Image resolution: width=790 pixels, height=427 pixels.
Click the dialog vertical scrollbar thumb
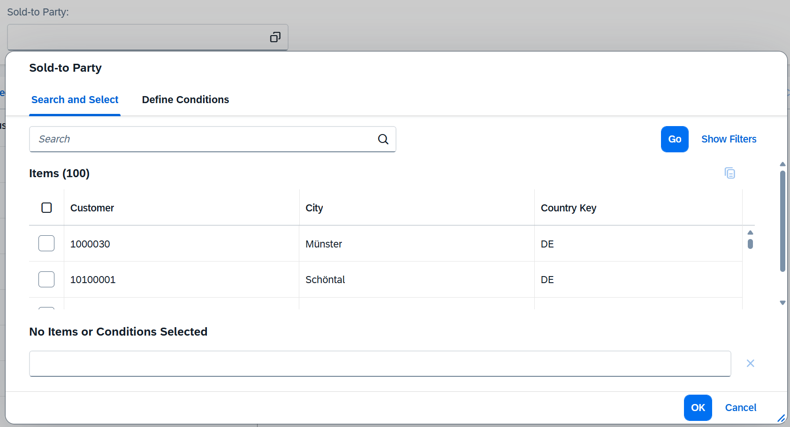click(x=782, y=220)
